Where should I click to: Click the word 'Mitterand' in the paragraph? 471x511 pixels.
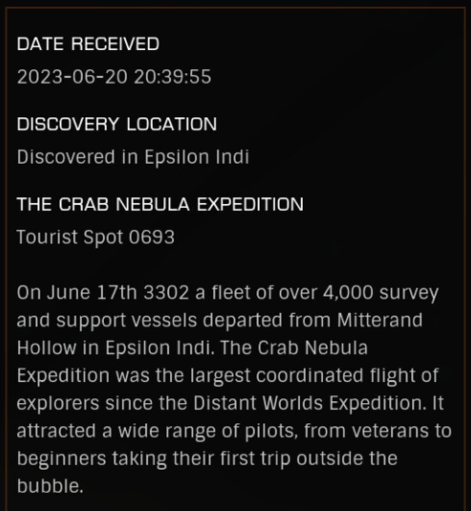tap(380, 320)
